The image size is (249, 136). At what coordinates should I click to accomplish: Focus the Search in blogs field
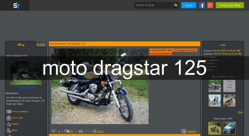click(153, 5)
